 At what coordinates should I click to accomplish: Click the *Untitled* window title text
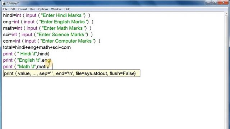tap(13, 3)
